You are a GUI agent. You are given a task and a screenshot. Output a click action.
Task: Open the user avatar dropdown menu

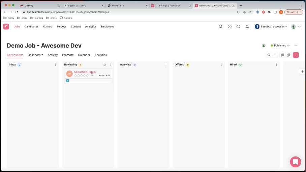coord(296,27)
